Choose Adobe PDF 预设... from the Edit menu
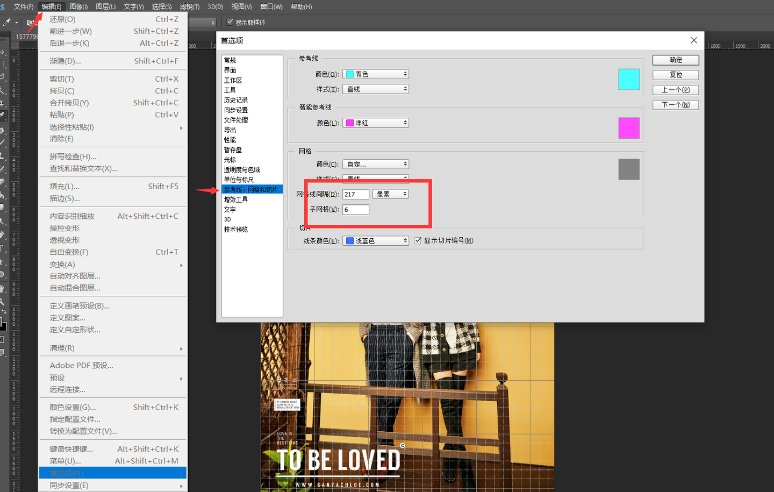 [113, 366]
